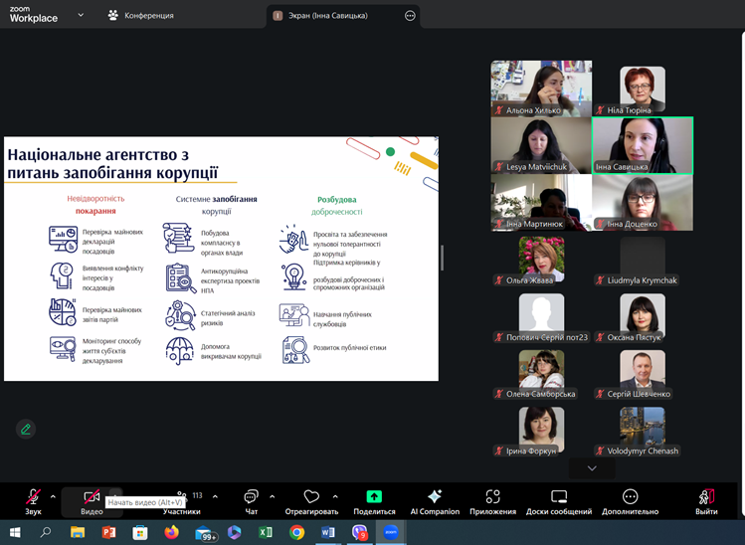This screenshot has width=745, height=545.
Task: Launch AI Companion
Action: point(435,498)
